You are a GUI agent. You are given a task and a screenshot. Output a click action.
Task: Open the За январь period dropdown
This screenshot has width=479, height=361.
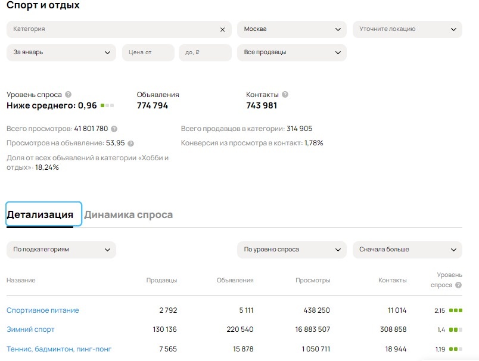tap(61, 52)
